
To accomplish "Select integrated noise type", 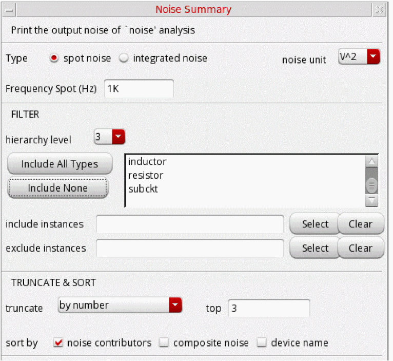I will (124, 59).
